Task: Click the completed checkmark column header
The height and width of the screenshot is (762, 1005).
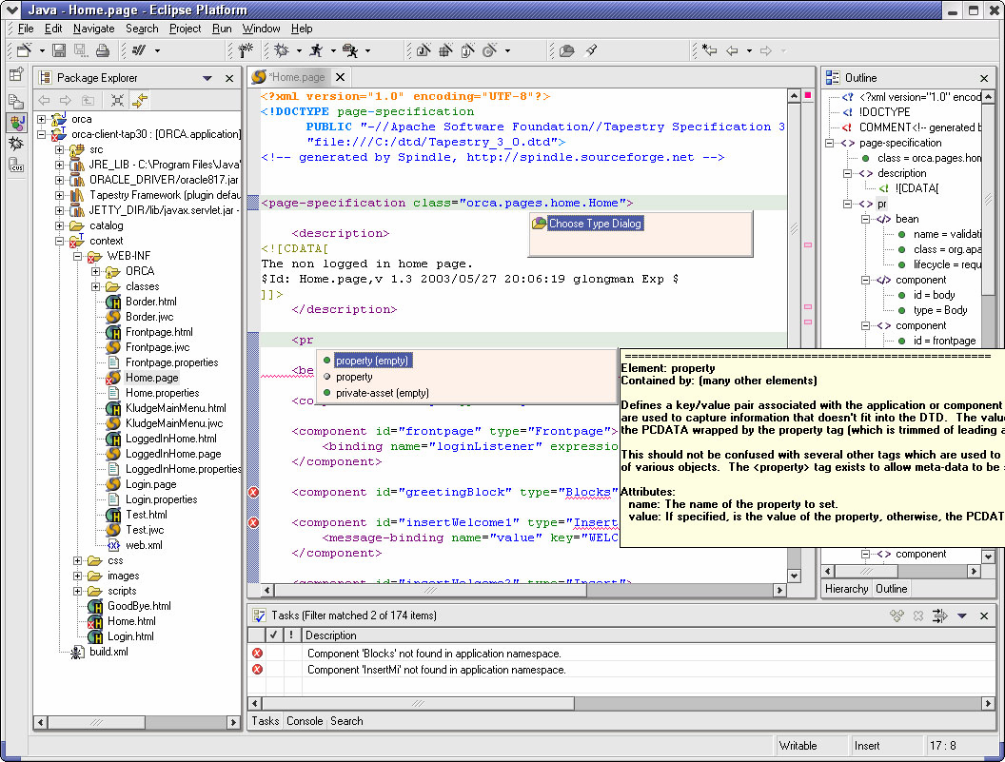Action: [274, 635]
